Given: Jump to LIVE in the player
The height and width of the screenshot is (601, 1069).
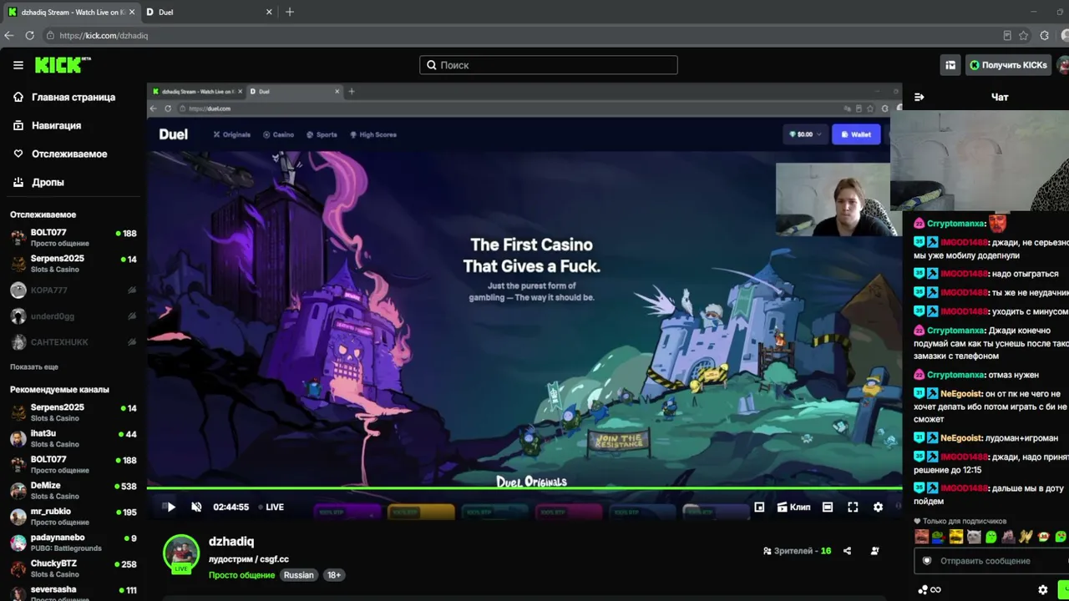Looking at the screenshot, I should coord(271,507).
